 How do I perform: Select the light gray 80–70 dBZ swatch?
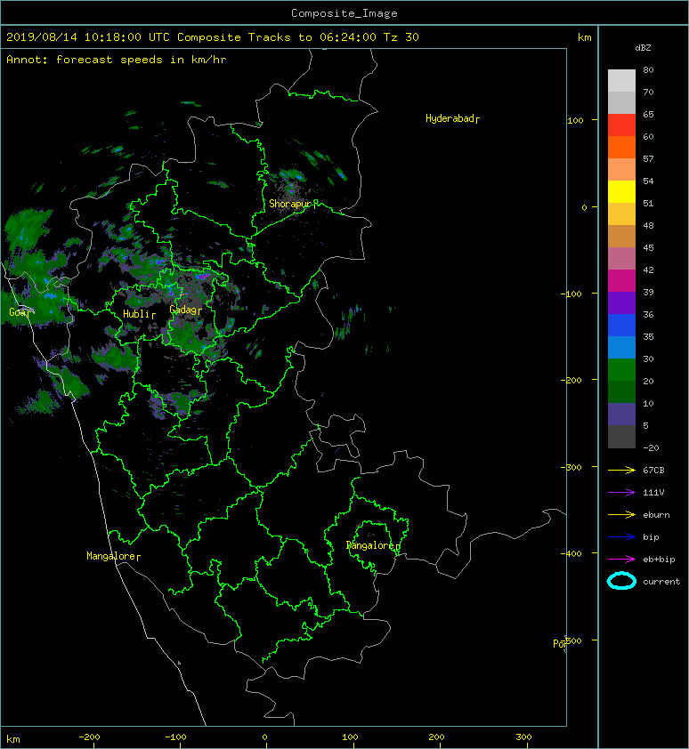621,80
